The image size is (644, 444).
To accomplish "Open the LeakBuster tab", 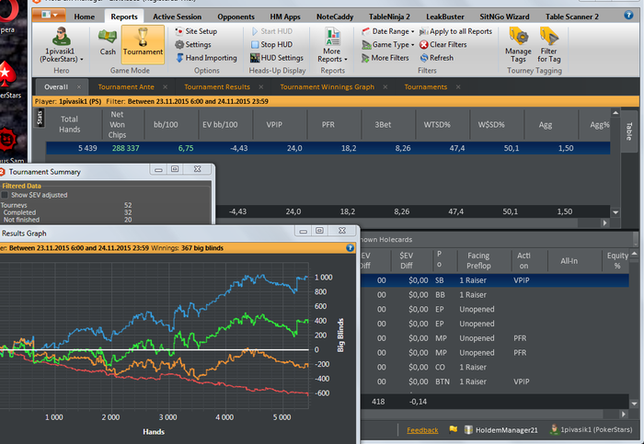I will pos(444,17).
